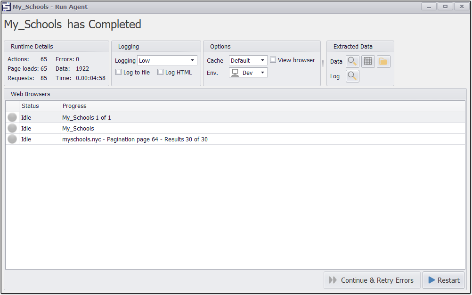Viewport: 472px width, 295px height.
Task: Enable the Log to file checkbox
Action: tap(119, 72)
